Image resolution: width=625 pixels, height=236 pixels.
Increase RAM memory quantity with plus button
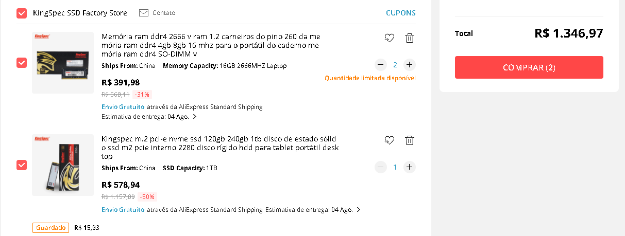pos(409,65)
